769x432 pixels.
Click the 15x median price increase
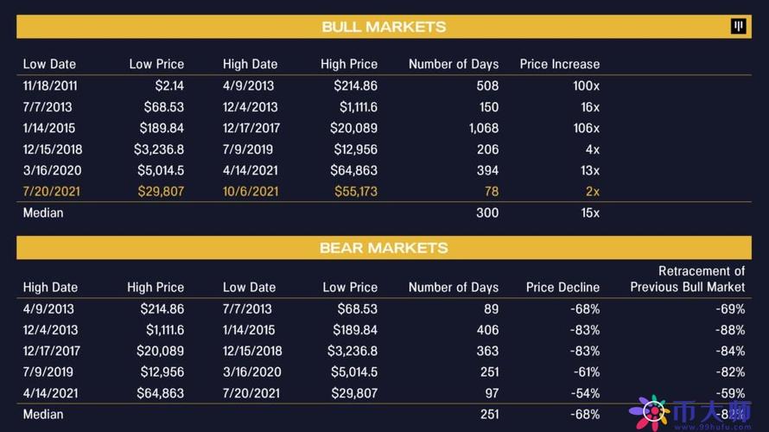point(589,213)
